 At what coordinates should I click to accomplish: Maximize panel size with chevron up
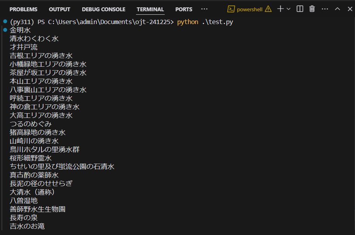pos(337,9)
